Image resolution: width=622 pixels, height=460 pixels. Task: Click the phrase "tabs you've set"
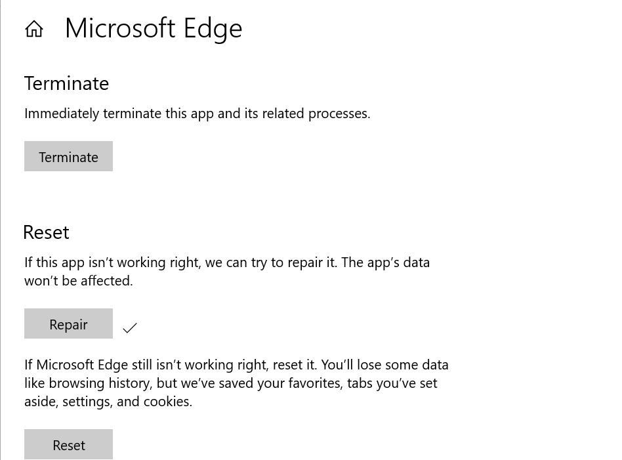392,383
